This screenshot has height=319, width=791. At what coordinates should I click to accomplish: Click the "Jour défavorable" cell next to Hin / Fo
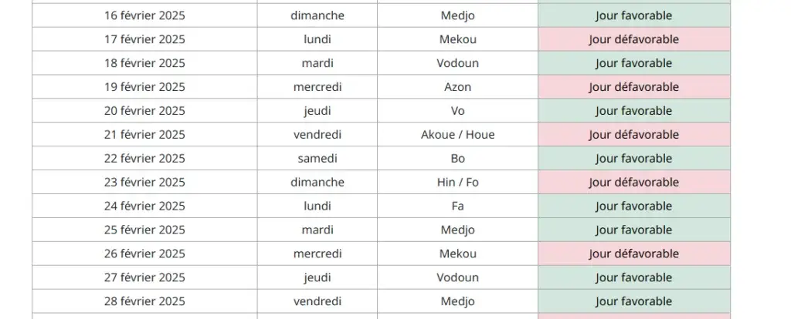(633, 183)
